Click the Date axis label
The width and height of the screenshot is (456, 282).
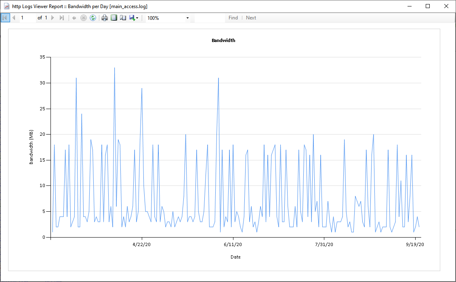click(235, 257)
